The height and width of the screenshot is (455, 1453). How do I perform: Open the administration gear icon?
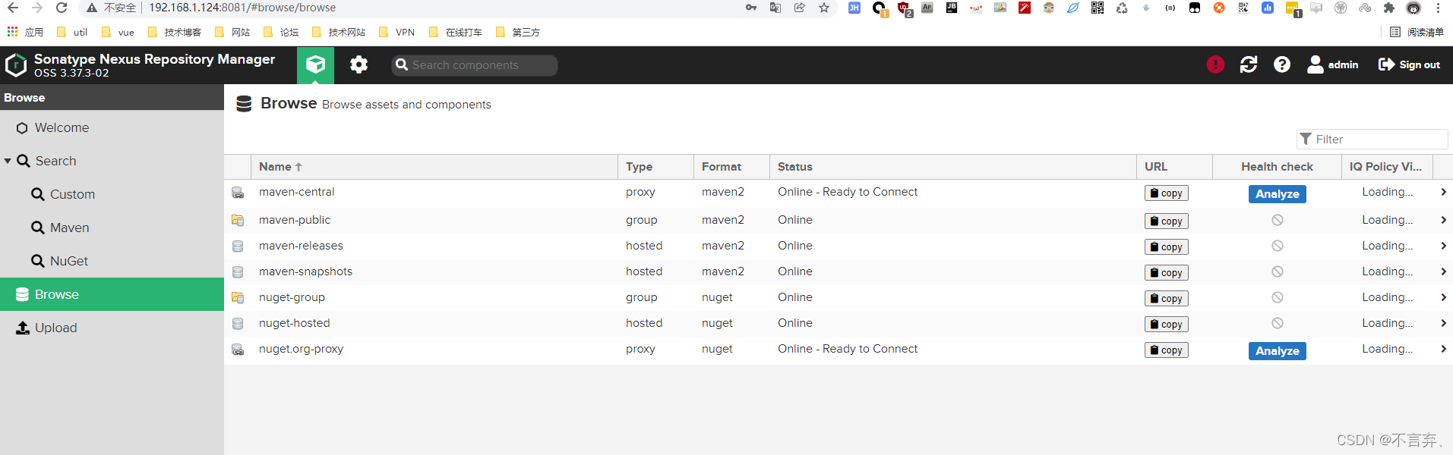(x=359, y=65)
